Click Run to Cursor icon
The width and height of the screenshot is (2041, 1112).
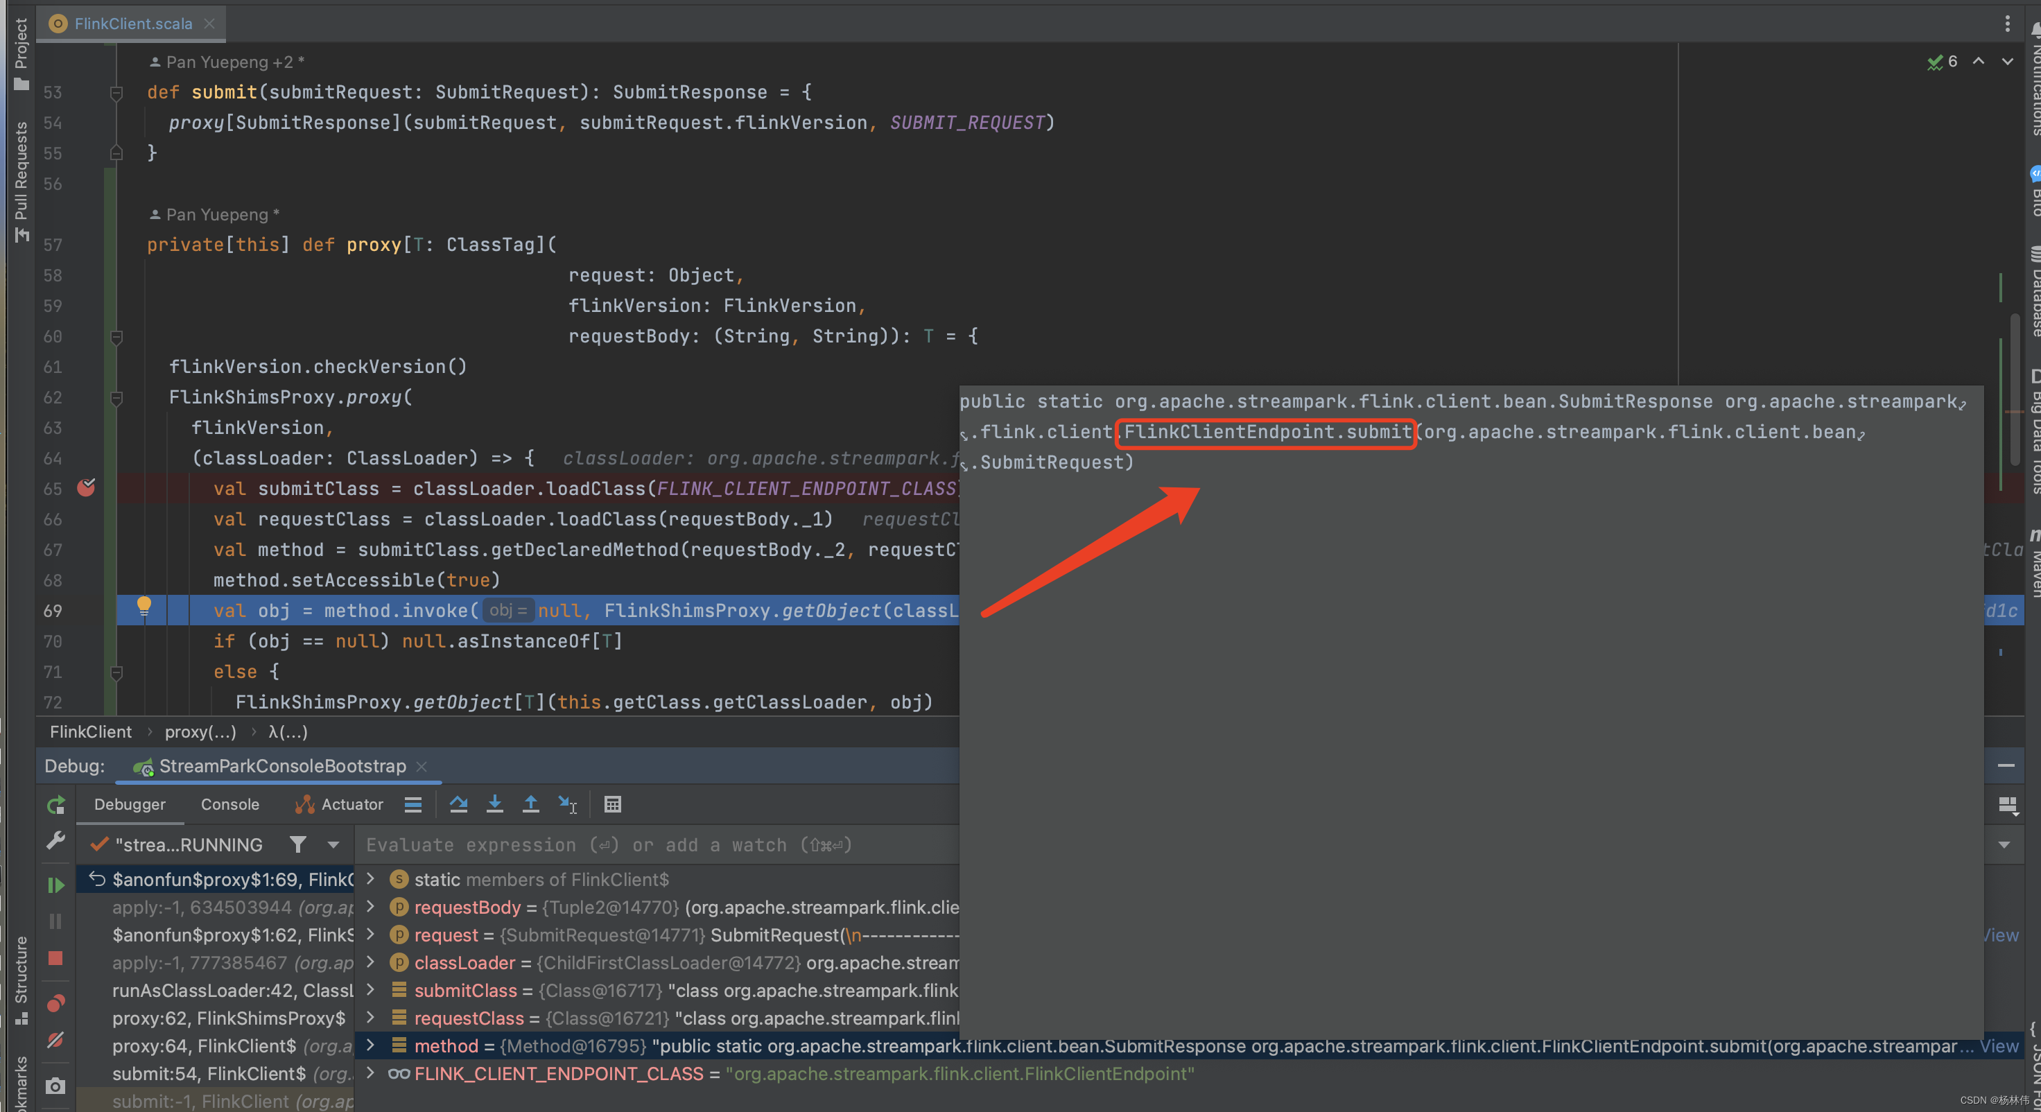coord(567,805)
